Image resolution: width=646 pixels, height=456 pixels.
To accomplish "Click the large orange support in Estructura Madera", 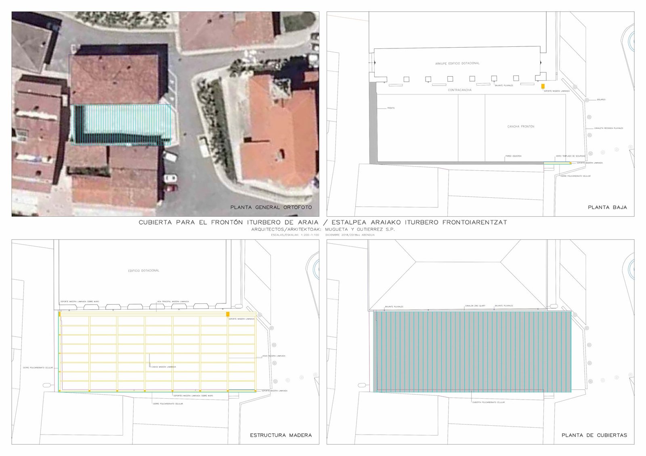I will point(228,314).
